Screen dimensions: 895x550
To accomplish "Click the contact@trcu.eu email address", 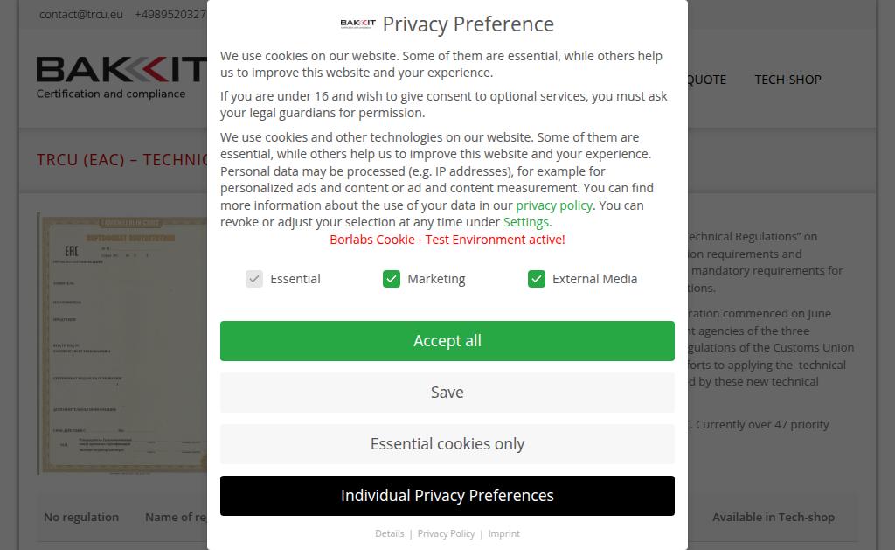I will point(81,14).
